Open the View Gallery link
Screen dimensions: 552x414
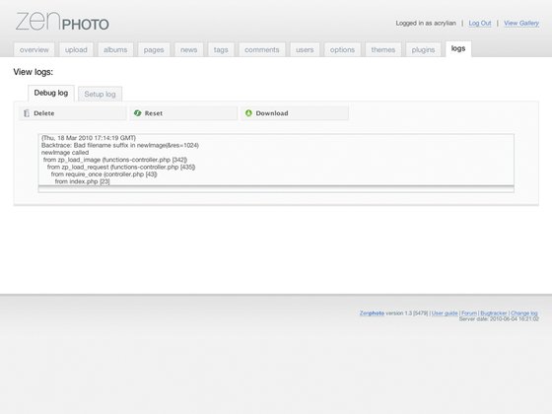(521, 24)
